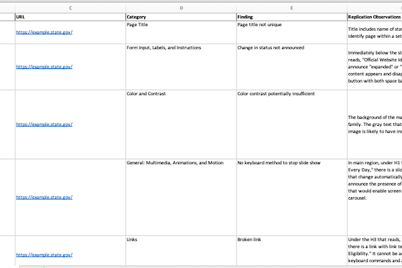This screenshot has height=268, width=402.
Task: Select observation cell starting "The background of the"
Action: (x=375, y=125)
